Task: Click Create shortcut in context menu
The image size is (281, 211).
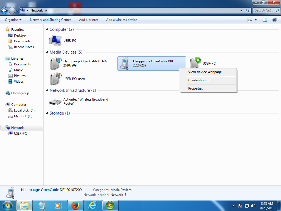Action: point(199,80)
